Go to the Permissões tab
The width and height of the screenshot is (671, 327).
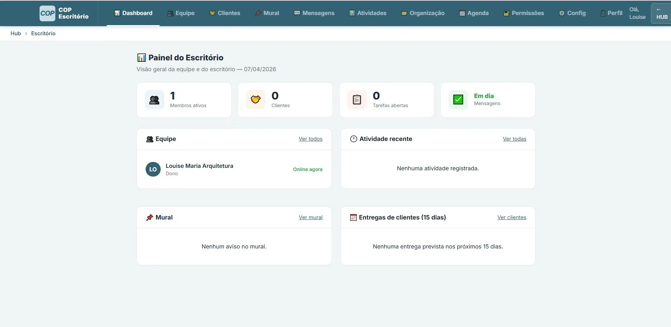(524, 13)
